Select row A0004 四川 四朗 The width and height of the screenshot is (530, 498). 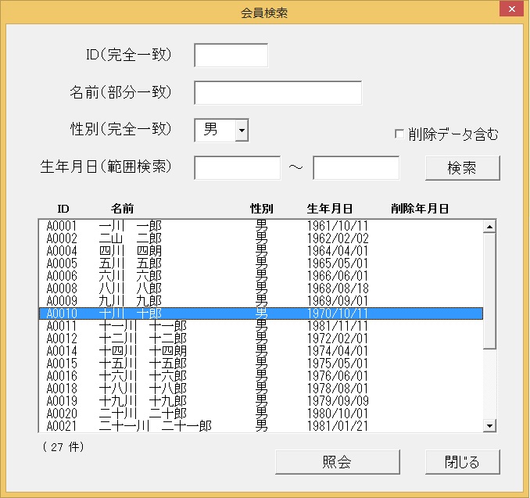point(261,251)
